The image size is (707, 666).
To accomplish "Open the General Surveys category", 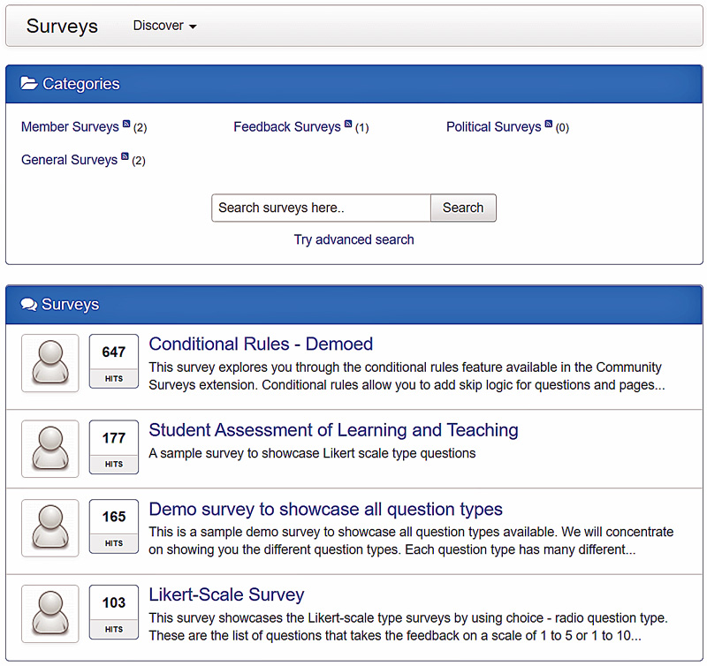I will (x=70, y=160).
